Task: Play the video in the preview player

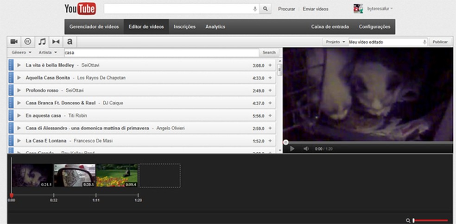Action: pos(292,149)
